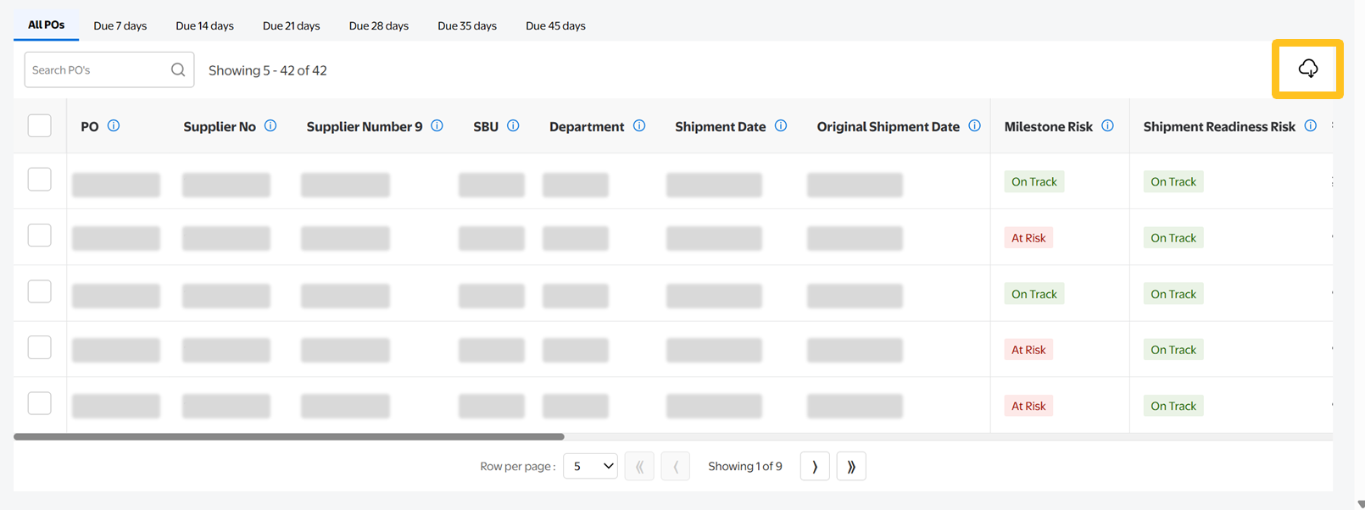
Task: Click info icon next to PO header
Action: tap(114, 126)
